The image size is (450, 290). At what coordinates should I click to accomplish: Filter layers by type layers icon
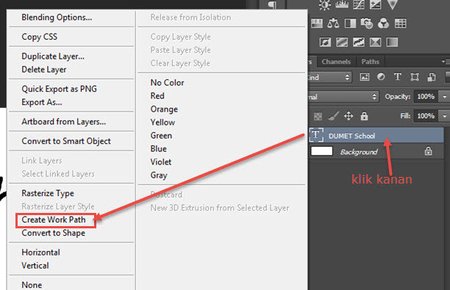coord(398,77)
